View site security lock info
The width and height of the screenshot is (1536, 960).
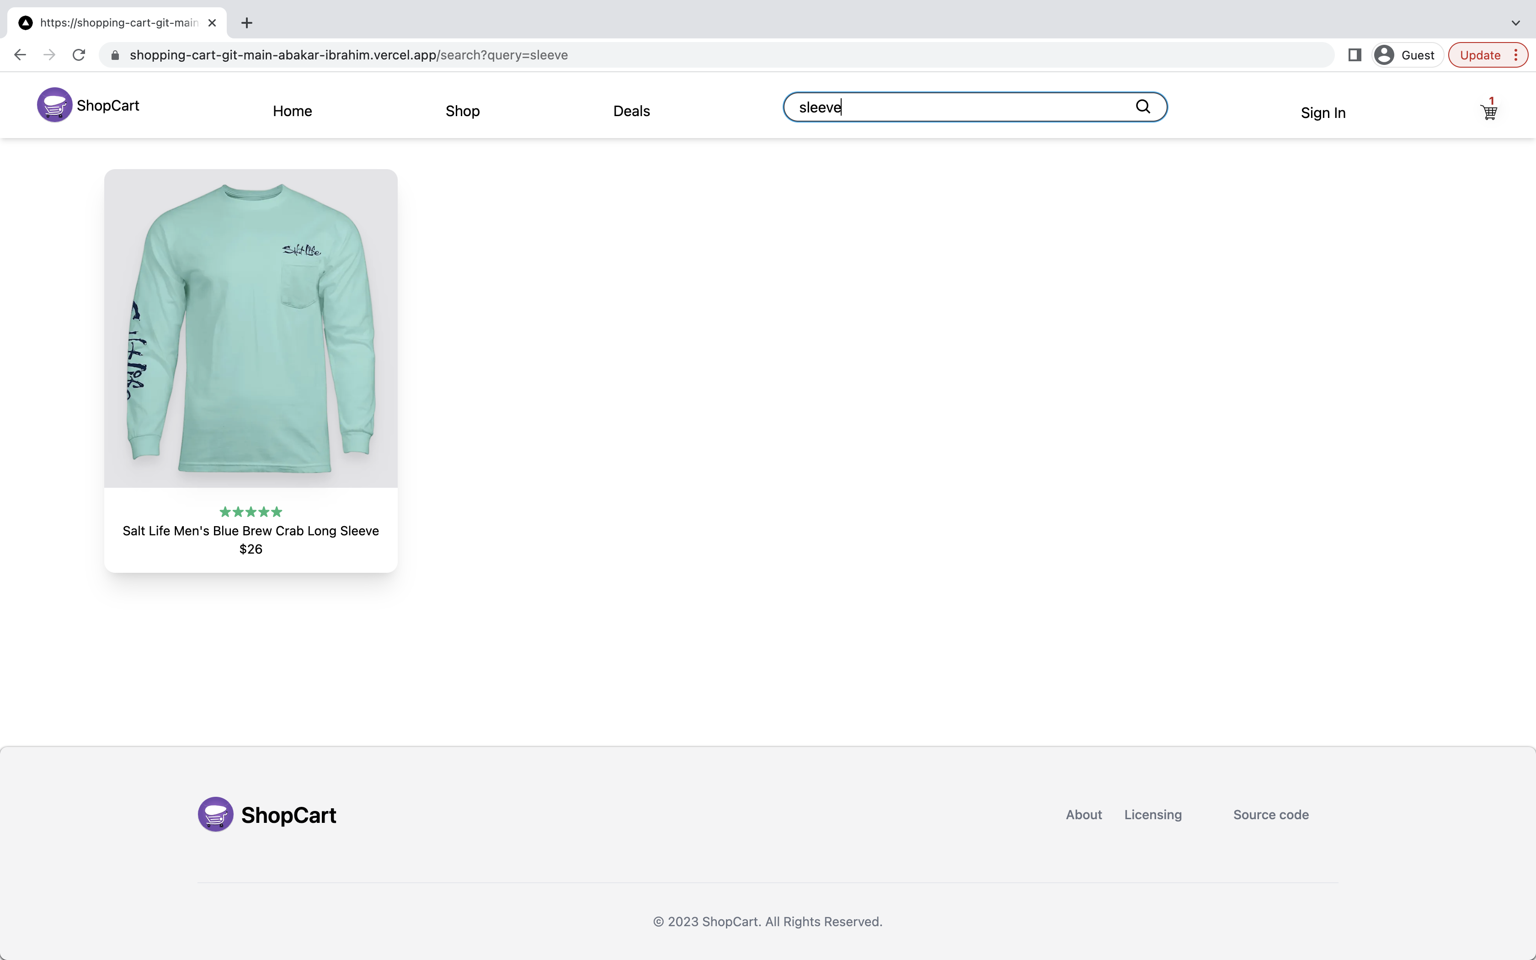click(115, 55)
